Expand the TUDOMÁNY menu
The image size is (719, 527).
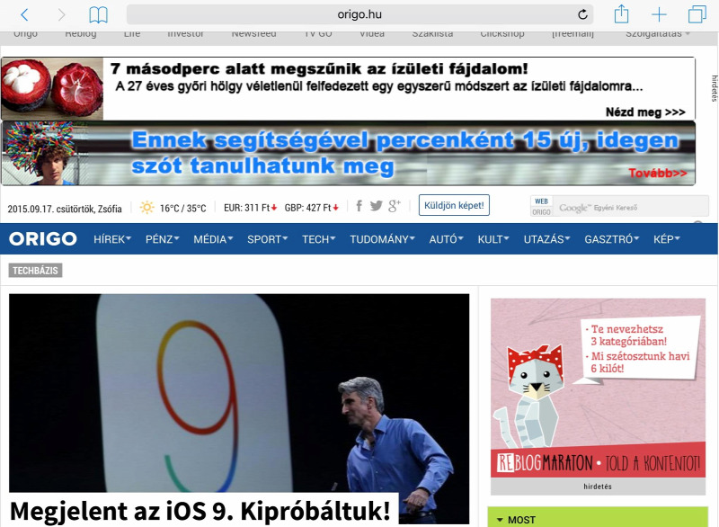(x=383, y=239)
